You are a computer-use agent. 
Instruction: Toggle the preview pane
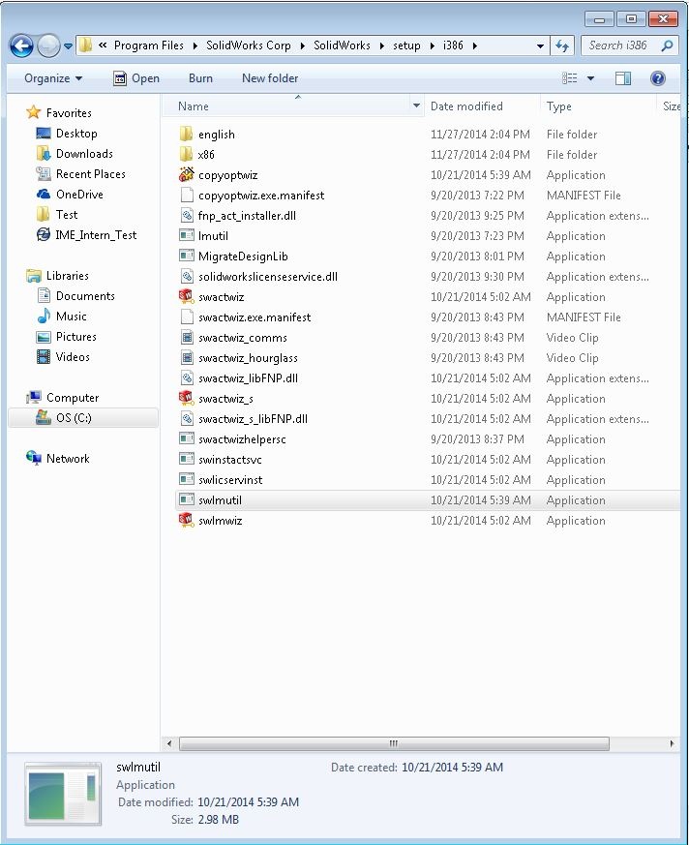623,78
